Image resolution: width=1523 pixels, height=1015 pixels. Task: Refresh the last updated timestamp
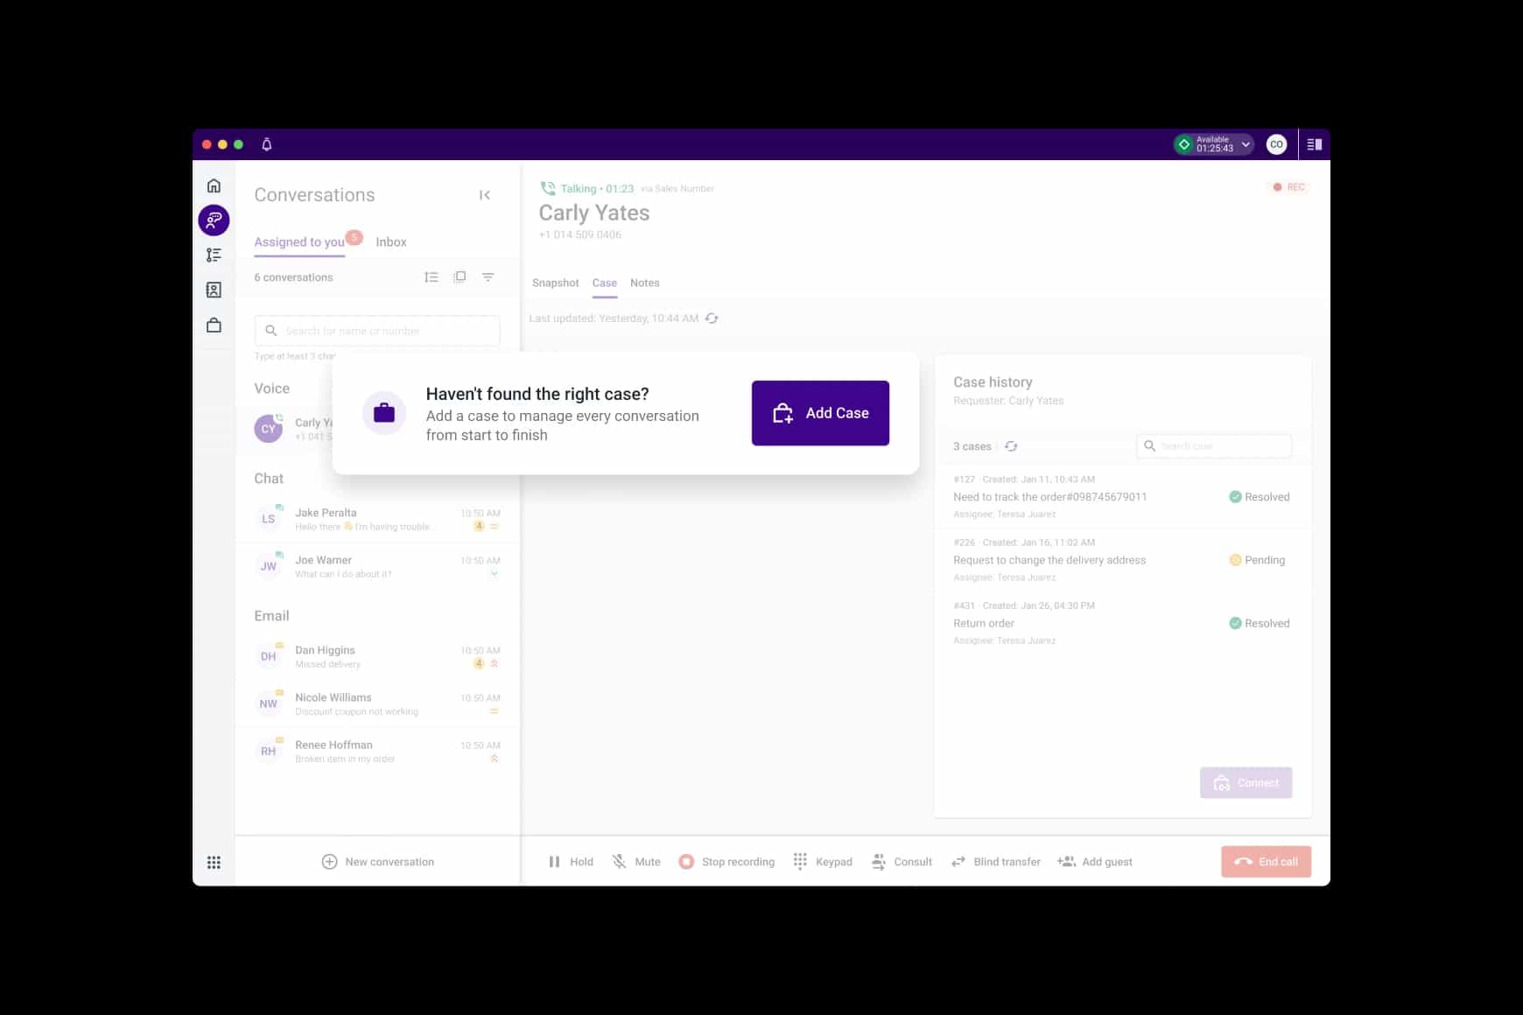[x=712, y=318]
